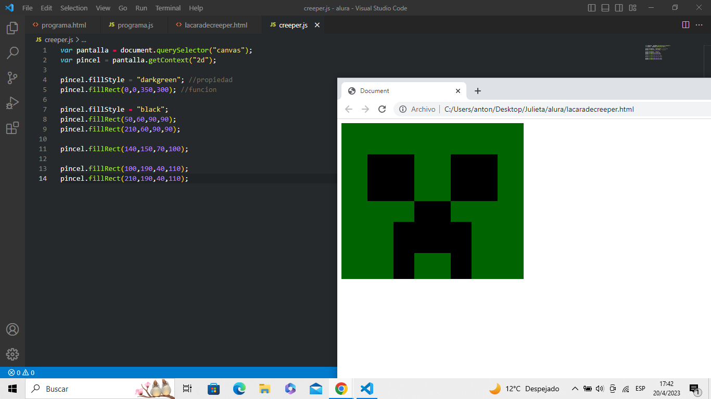Viewport: 711px width, 399px height.
Task: Show errors and warnings in status bar
Action: point(21,373)
